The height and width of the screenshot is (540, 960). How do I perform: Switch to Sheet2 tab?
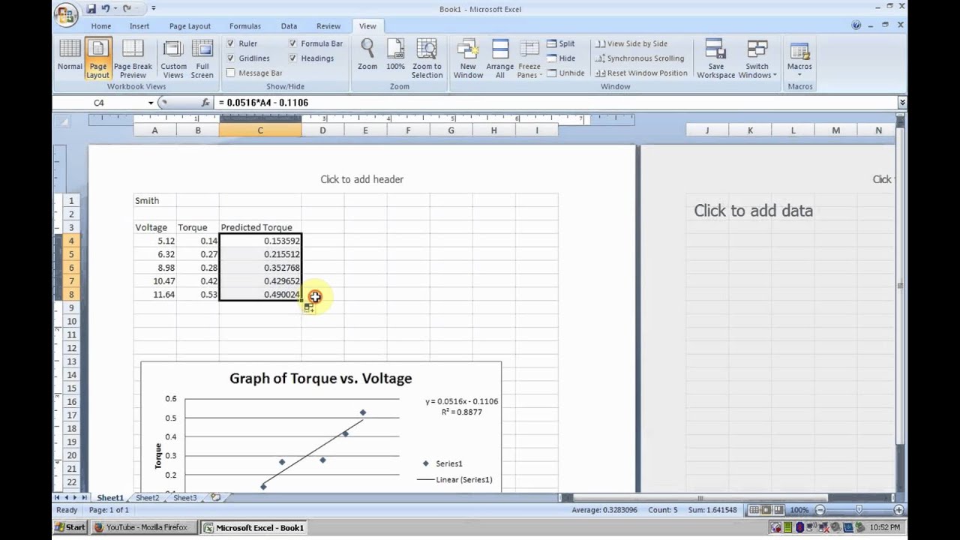(147, 498)
